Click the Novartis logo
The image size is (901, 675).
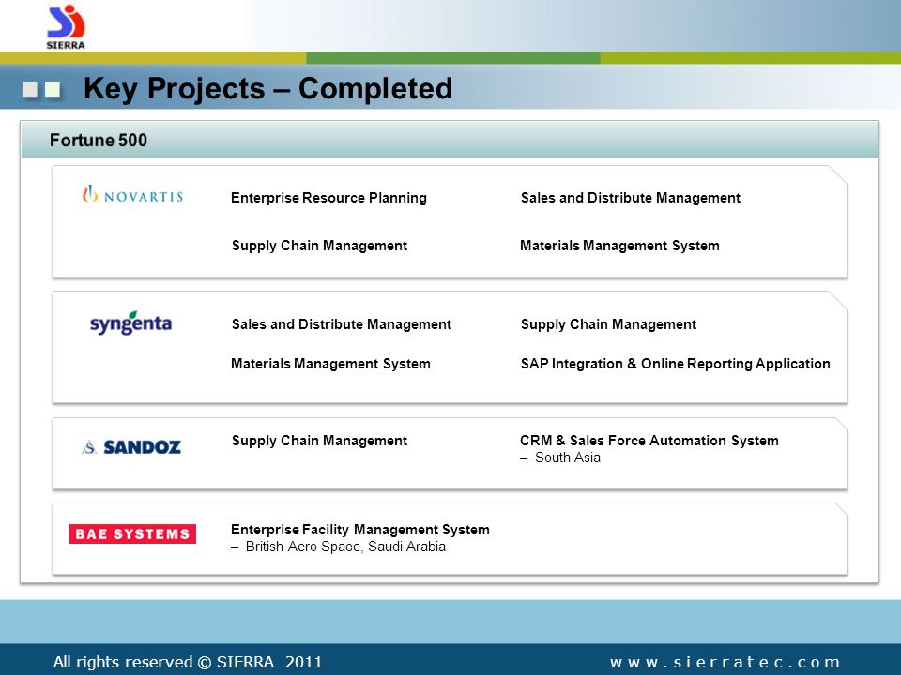click(x=132, y=195)
